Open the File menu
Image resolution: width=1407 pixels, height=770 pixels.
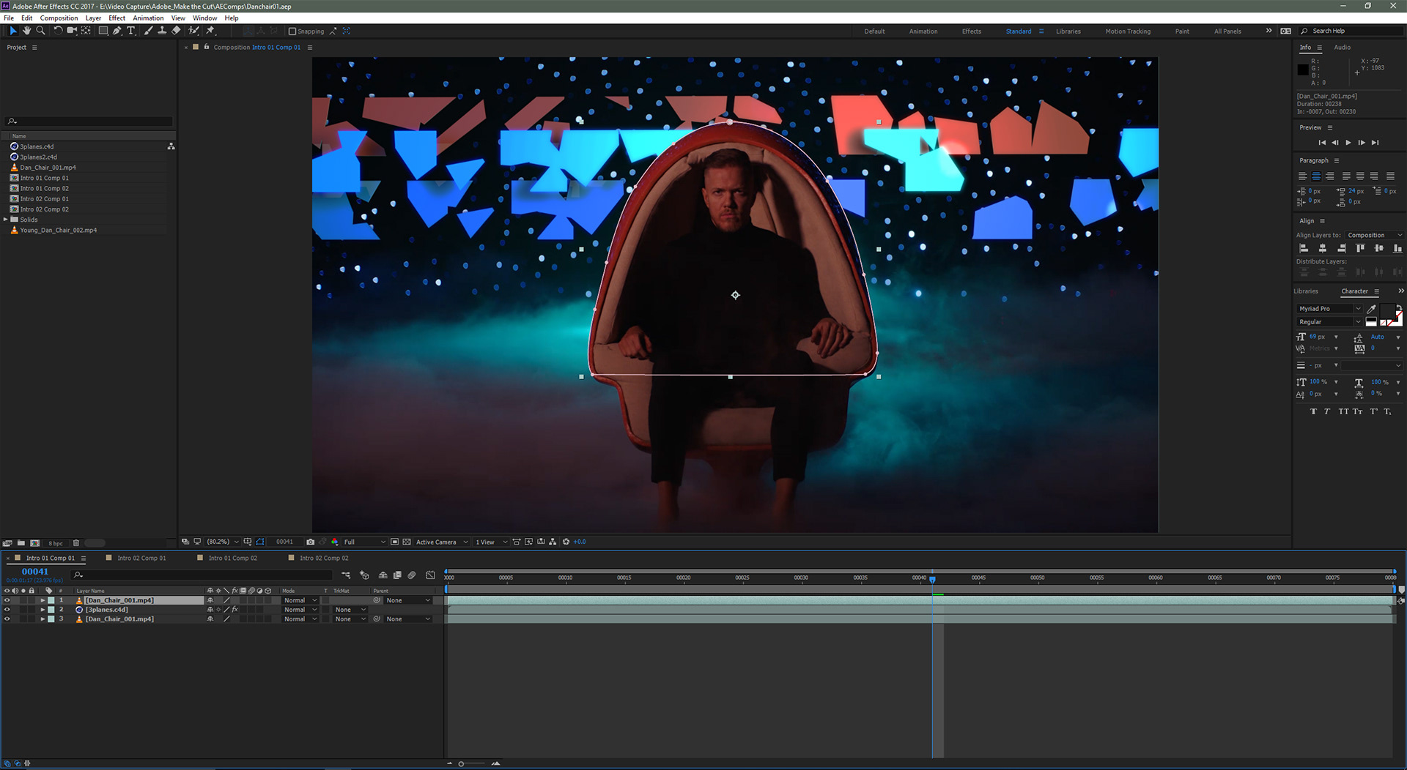point(9,18)
